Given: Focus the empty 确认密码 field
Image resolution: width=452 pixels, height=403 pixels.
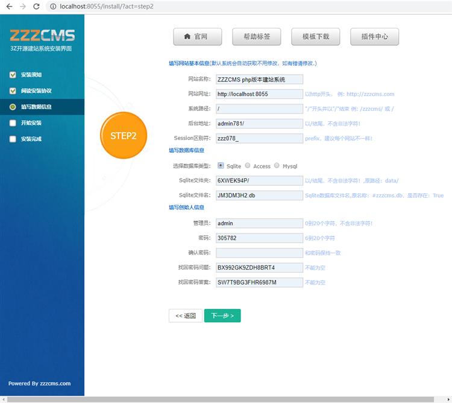Looking at the screenshot, I should pos(259,253).
